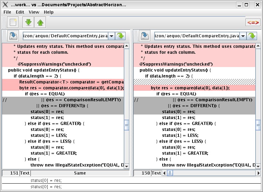Image resolution: width=263 pixels, height=192 pixels.
Task: Click line 'byte res = compare(data[0], data[1]);' in right pane
Action: (190, 88)
